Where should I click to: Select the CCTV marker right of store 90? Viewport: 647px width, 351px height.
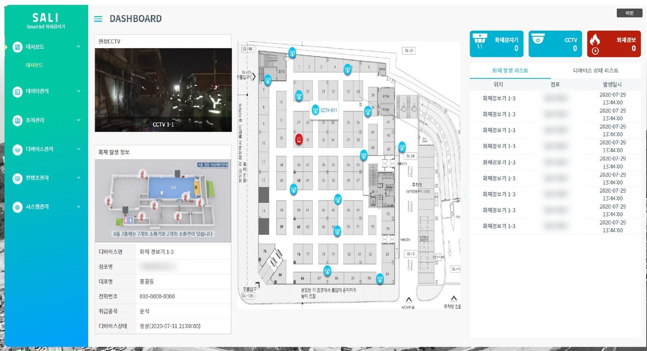380,279
